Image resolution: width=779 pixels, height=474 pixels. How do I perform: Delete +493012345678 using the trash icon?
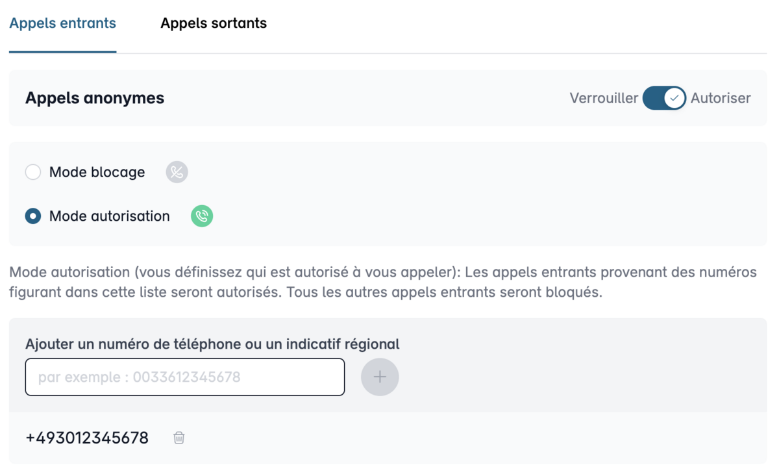pyautogui.click(x=179, y=438)
